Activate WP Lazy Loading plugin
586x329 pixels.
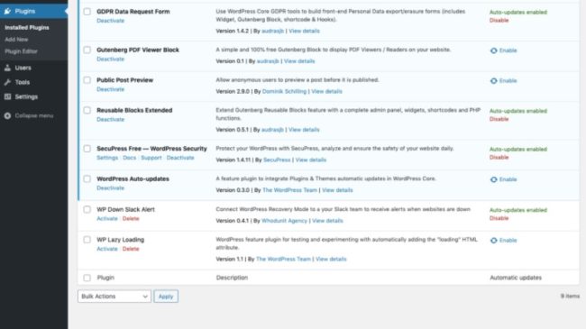pyautogui.click(x=107, y=249)
